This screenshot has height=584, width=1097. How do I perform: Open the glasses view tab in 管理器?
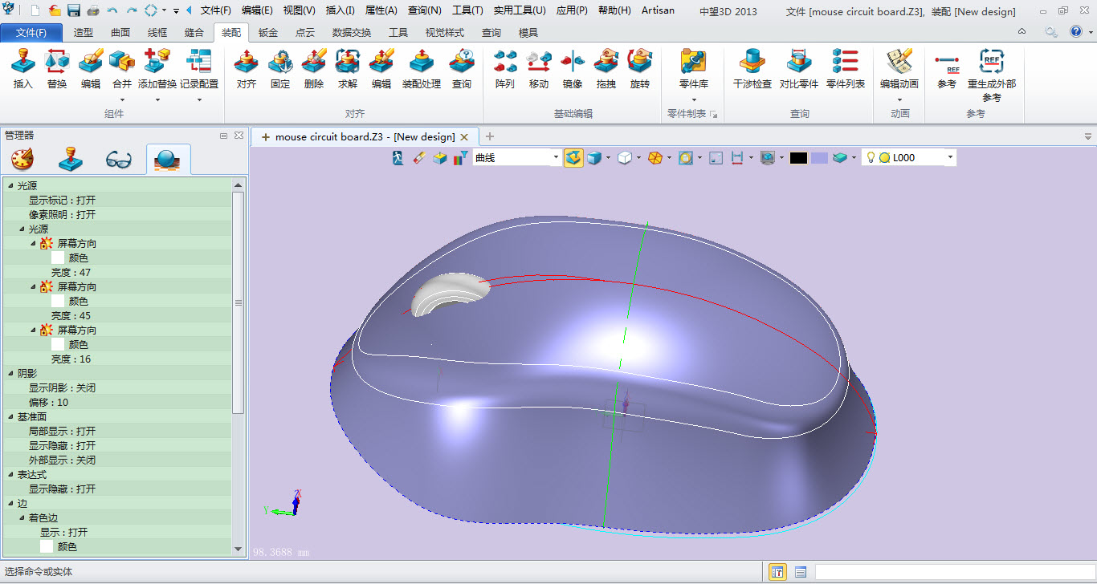[x=119, y=160]
